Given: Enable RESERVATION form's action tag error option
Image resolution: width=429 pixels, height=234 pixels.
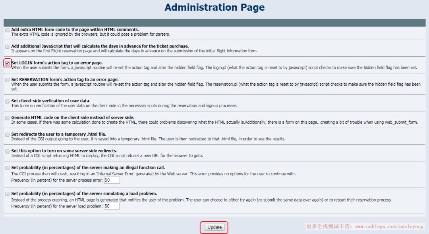Looking at the screenshot, I should tap(8, 80).
